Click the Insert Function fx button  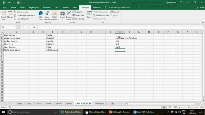[x=34, y=27]
